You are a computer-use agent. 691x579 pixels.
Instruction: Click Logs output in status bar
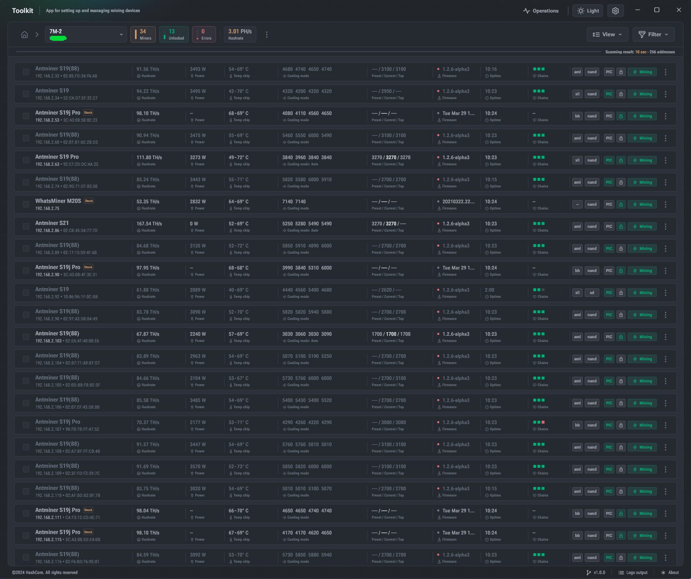(x=633, y=572)
